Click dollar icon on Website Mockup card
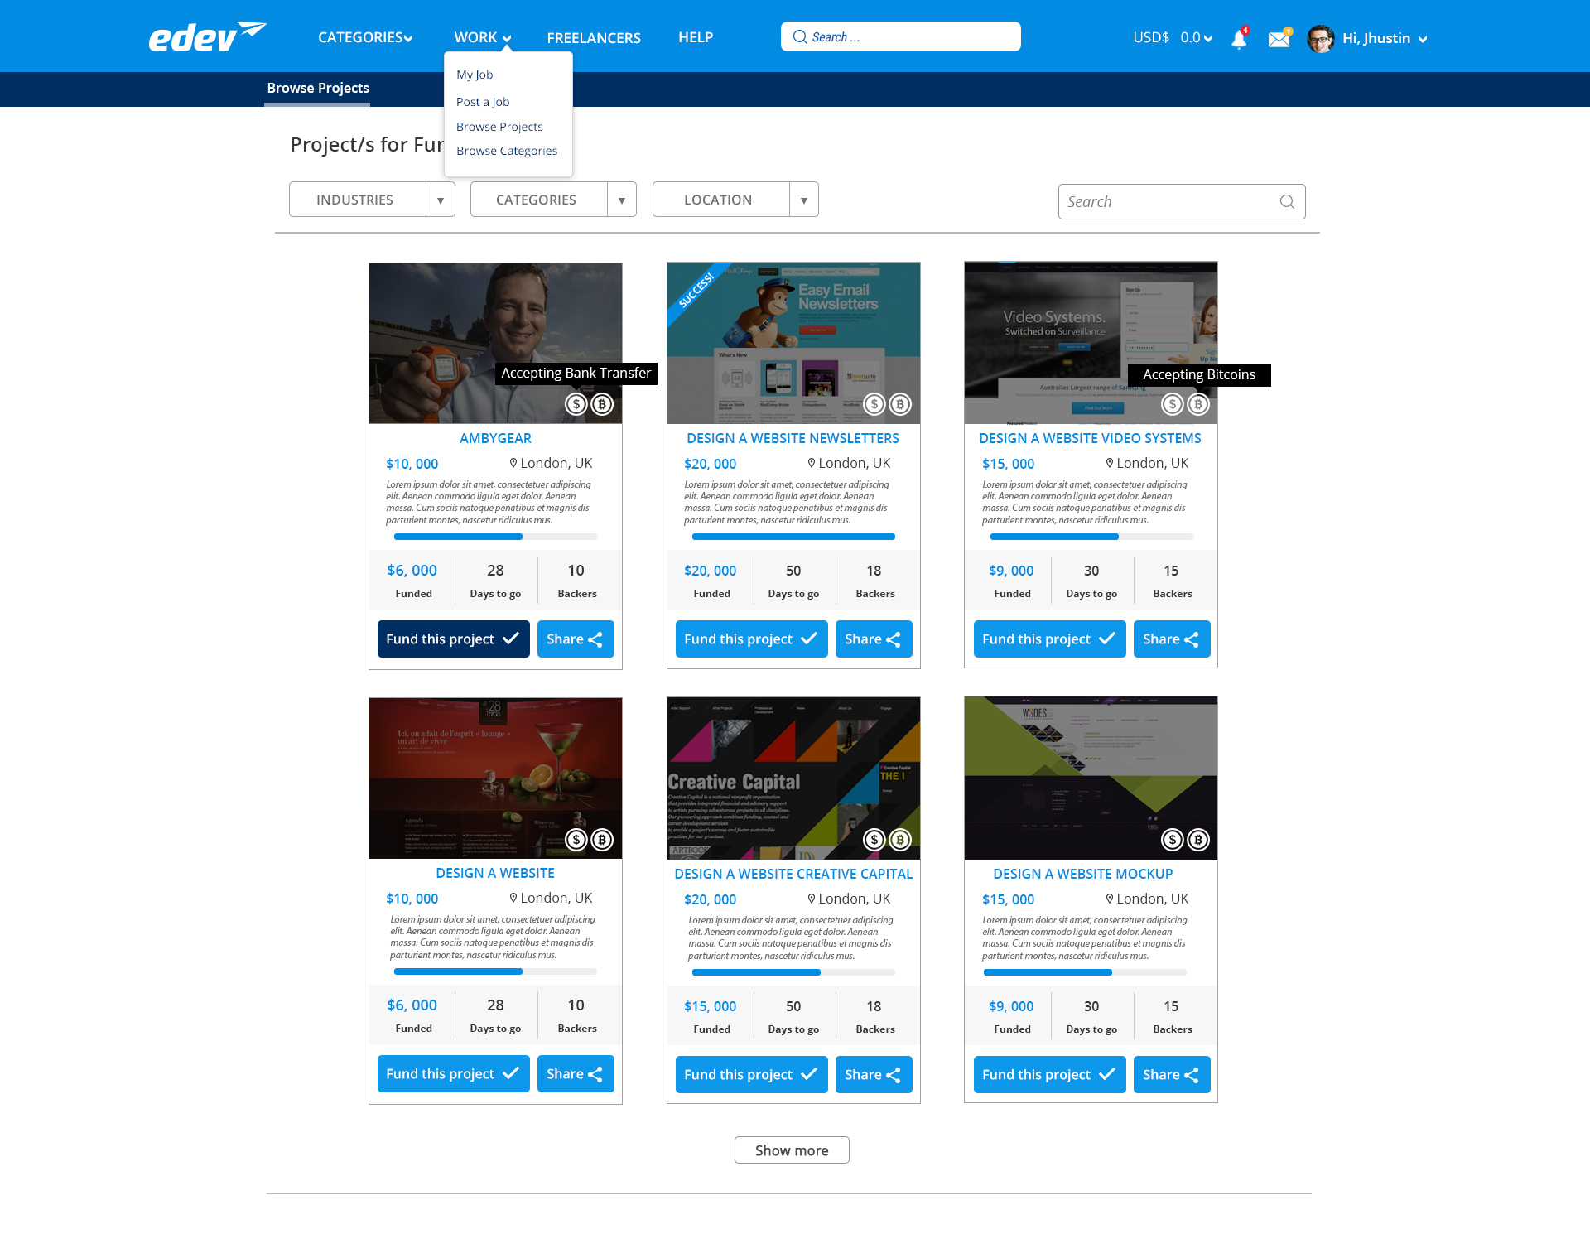1590x1258 pixels. pyautogui.click(x=1172, y=840)
